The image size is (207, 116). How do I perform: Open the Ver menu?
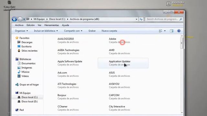(39, 25)
